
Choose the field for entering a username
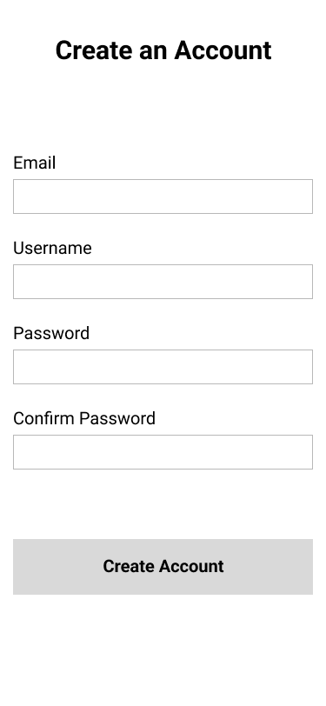(163, 282)
